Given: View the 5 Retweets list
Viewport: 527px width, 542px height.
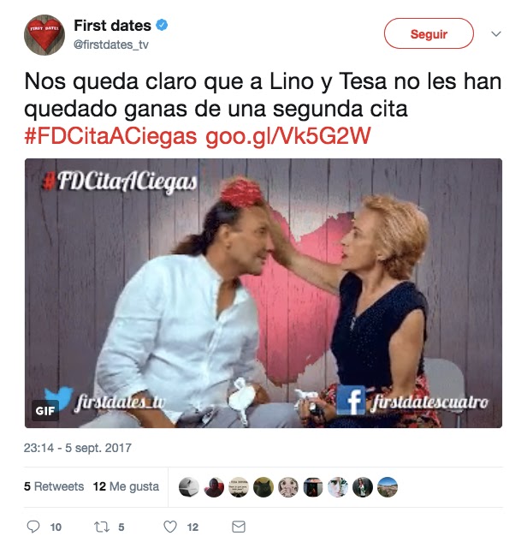Looking at the screenshot, I should tap(54, 486).
